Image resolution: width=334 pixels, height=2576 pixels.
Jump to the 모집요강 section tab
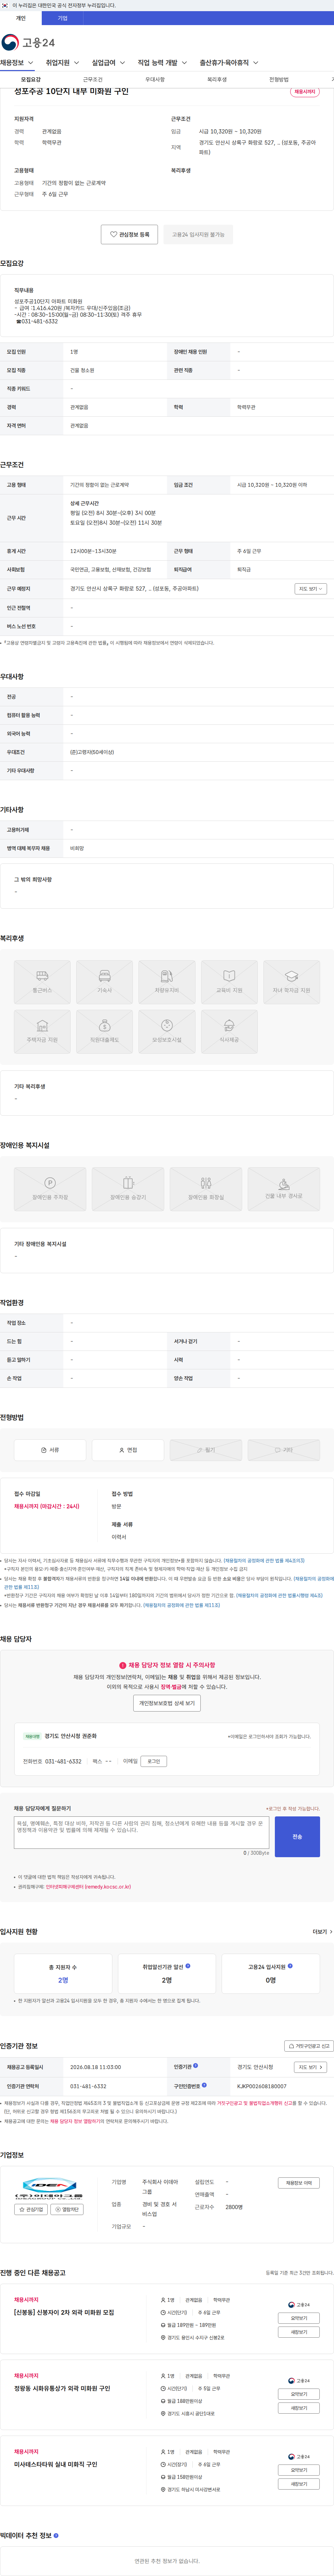coord(31,79)
